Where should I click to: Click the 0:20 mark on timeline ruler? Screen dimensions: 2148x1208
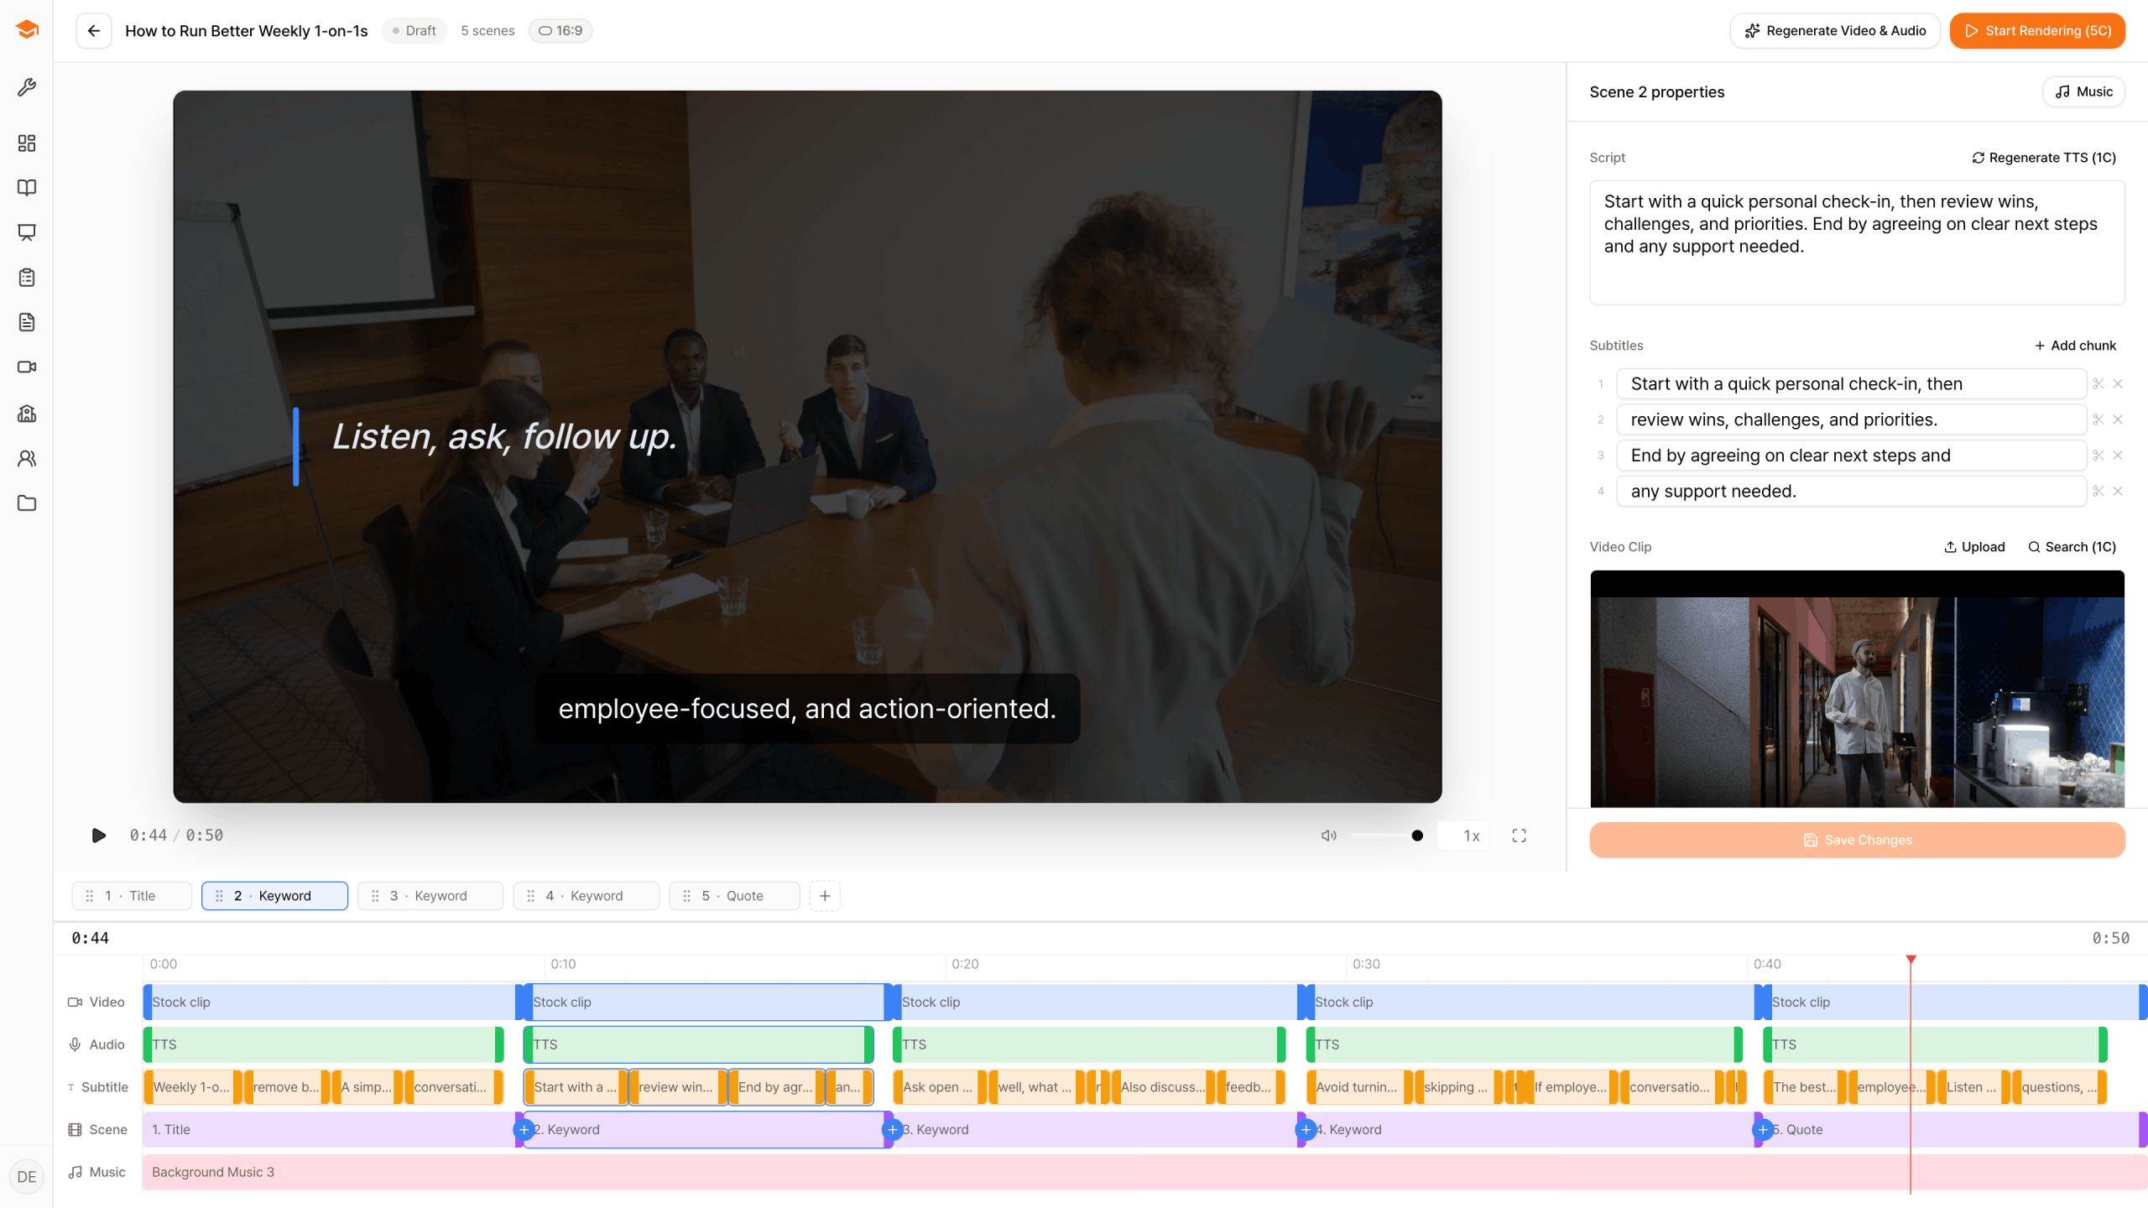[965, 965]
